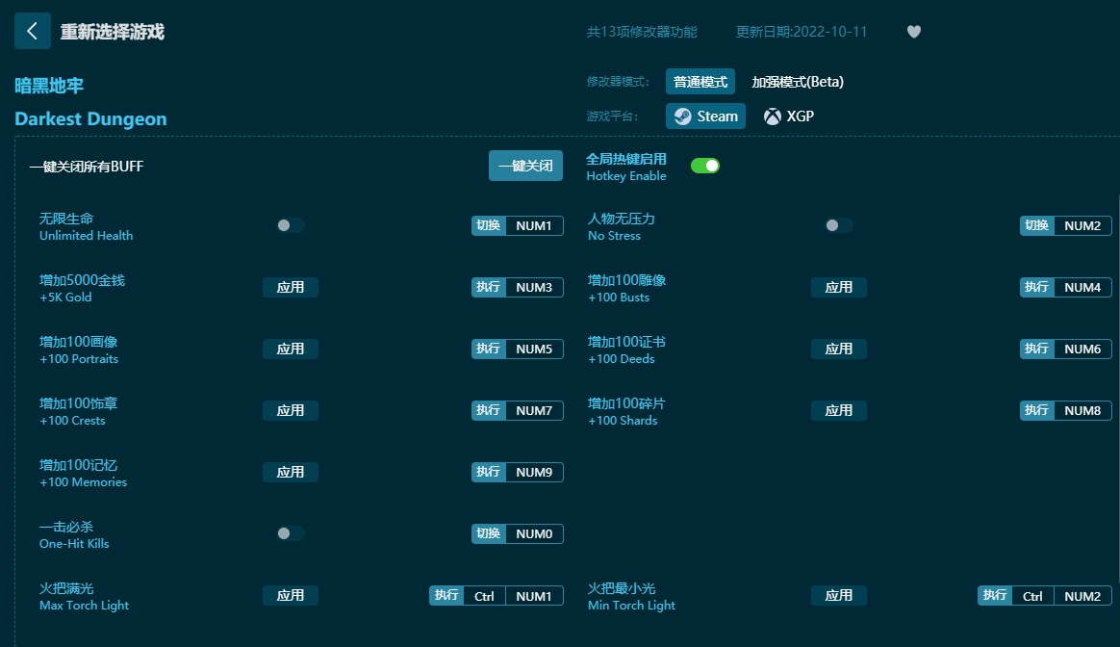Apply +100 Shards
1120x647 pixels.
[839, 410]
